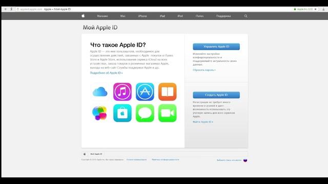
Task: Open the iTunes navigation item
Action: 199,16
